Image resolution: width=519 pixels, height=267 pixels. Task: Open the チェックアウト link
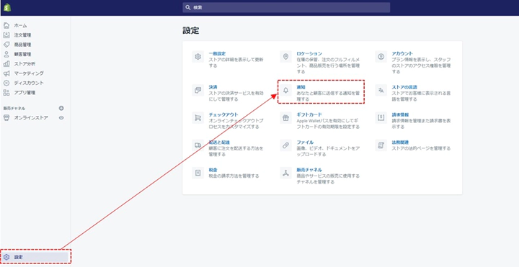pyautogui.click(x=223, y=114)
